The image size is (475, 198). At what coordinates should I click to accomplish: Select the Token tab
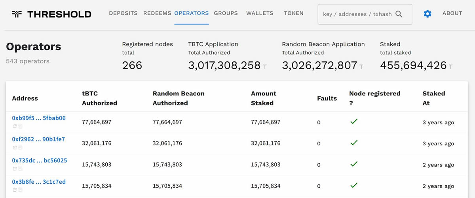[x=294, y=13]
